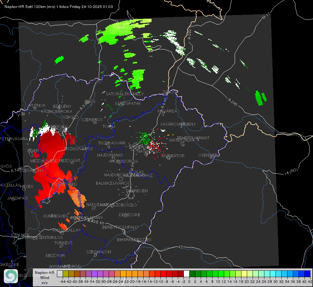Click the swirl logo icon

[11, 276]
